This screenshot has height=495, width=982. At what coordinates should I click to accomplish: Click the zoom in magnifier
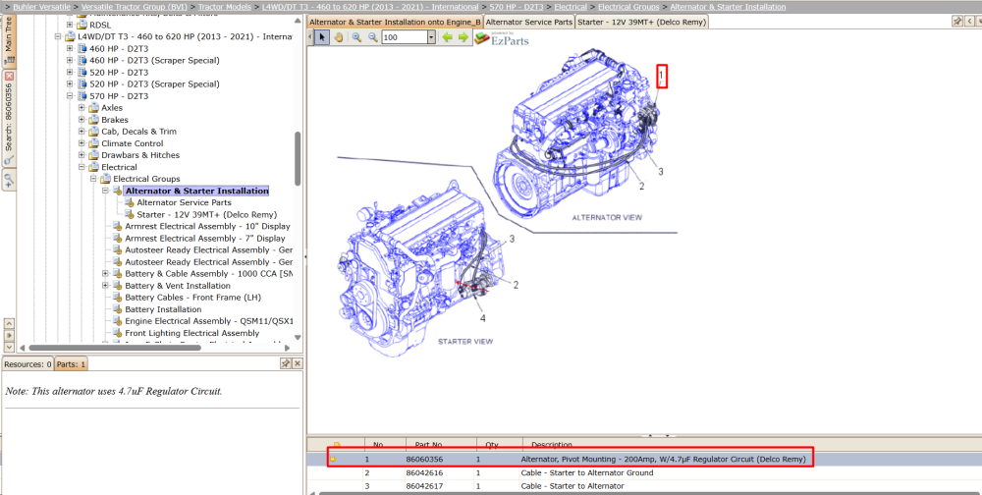[x=356, y=37]
